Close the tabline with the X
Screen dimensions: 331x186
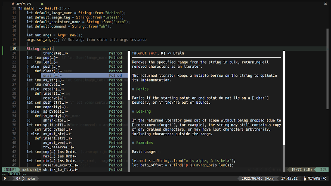325,4
